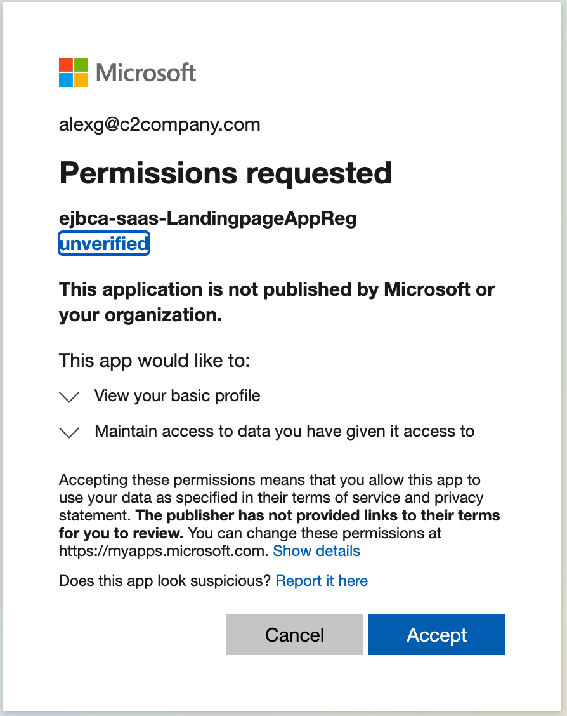
Task: Click the 'Does this app look suspicious?' text
Action: (x=165, y=581)
